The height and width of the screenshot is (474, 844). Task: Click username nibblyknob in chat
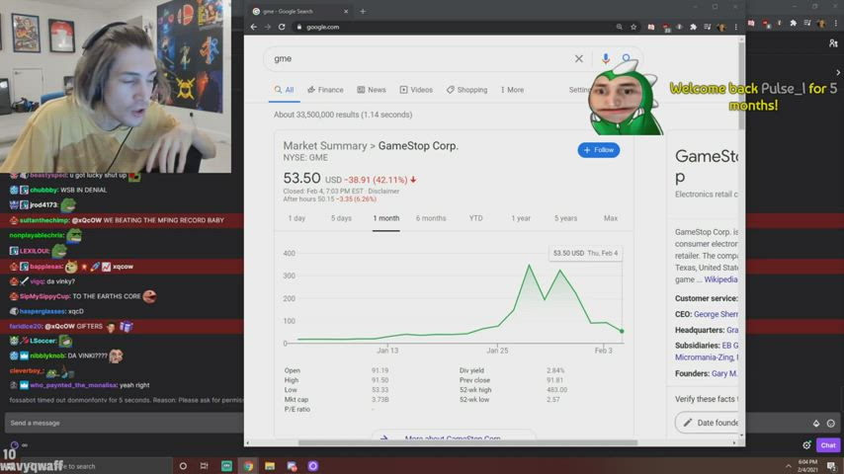(47, 355)
